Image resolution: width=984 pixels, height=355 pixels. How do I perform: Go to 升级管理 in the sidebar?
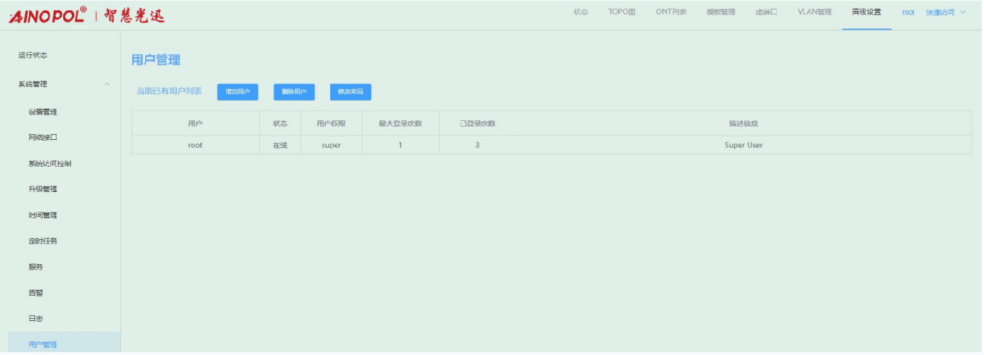tap(43, 189)
